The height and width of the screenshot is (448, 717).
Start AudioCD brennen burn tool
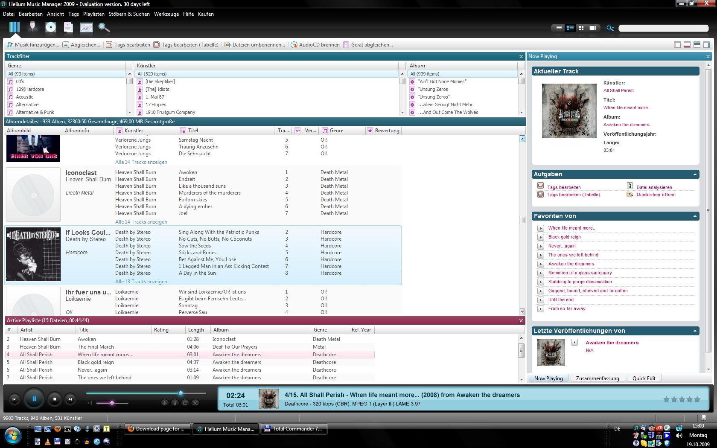(315, 45)
